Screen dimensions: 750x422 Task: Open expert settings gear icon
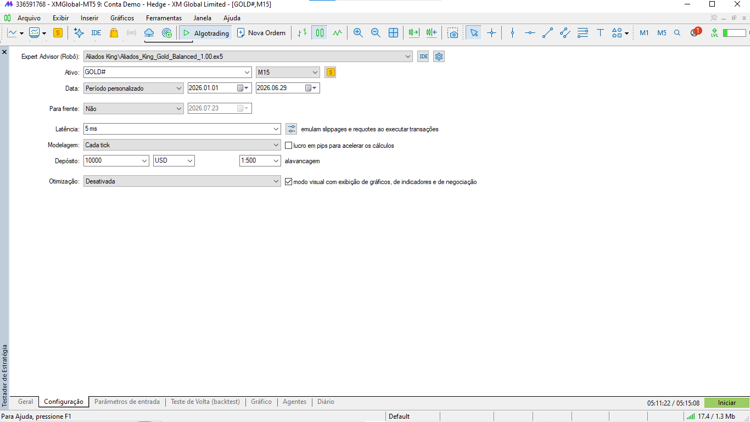(439, 56)
